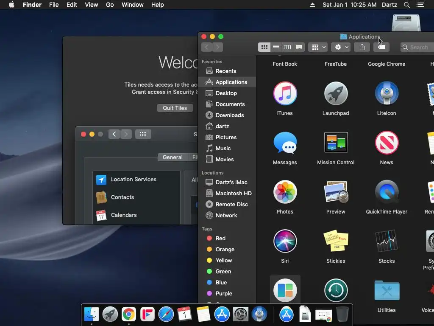Click the clock showing Sat Jan 1
Viewport: 434px width, 326px height.
[349, 5]
